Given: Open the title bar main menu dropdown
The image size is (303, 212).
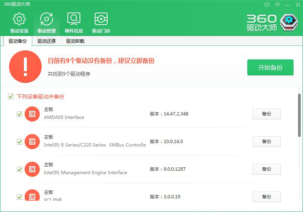Looking at the screenshot, I should point(278,5).
